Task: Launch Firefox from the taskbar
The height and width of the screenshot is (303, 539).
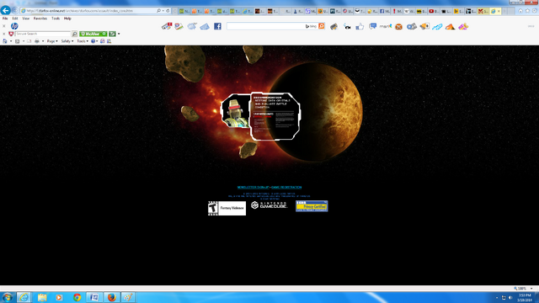Action: pos(112,297)
